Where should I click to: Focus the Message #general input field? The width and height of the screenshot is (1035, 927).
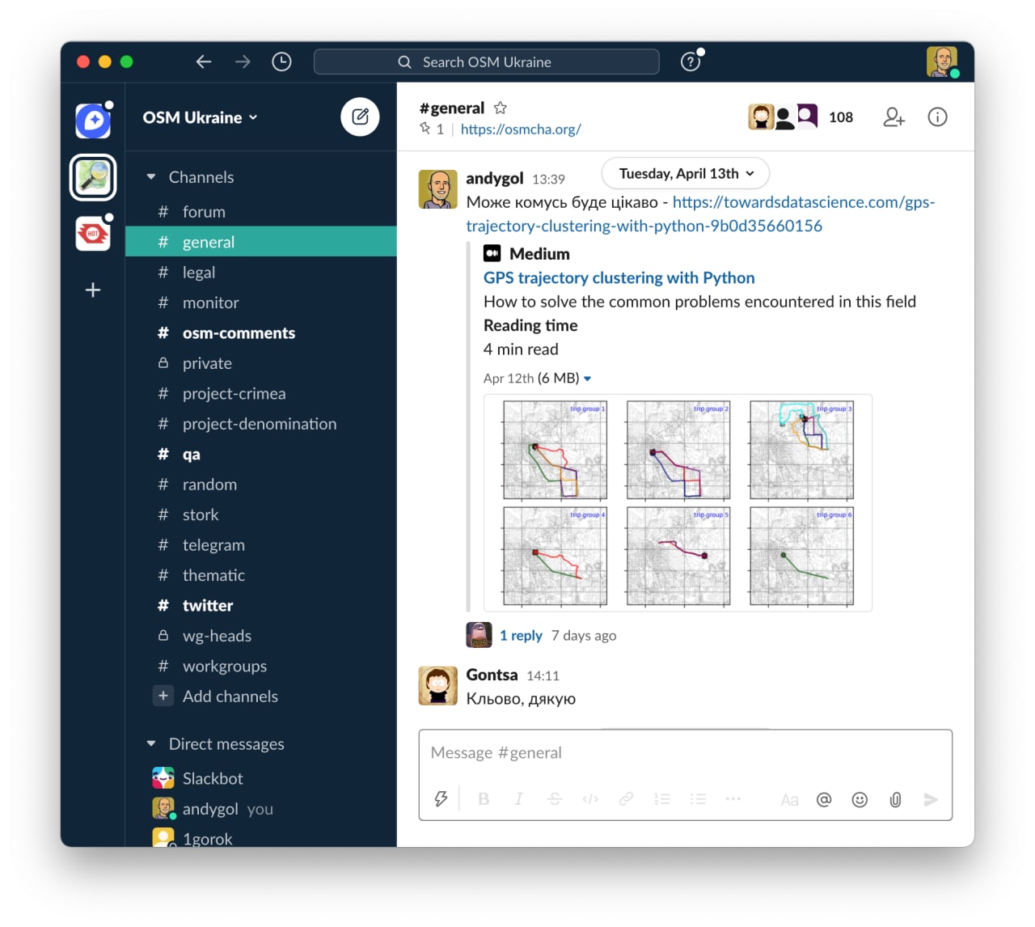click(x=685, y=753)
